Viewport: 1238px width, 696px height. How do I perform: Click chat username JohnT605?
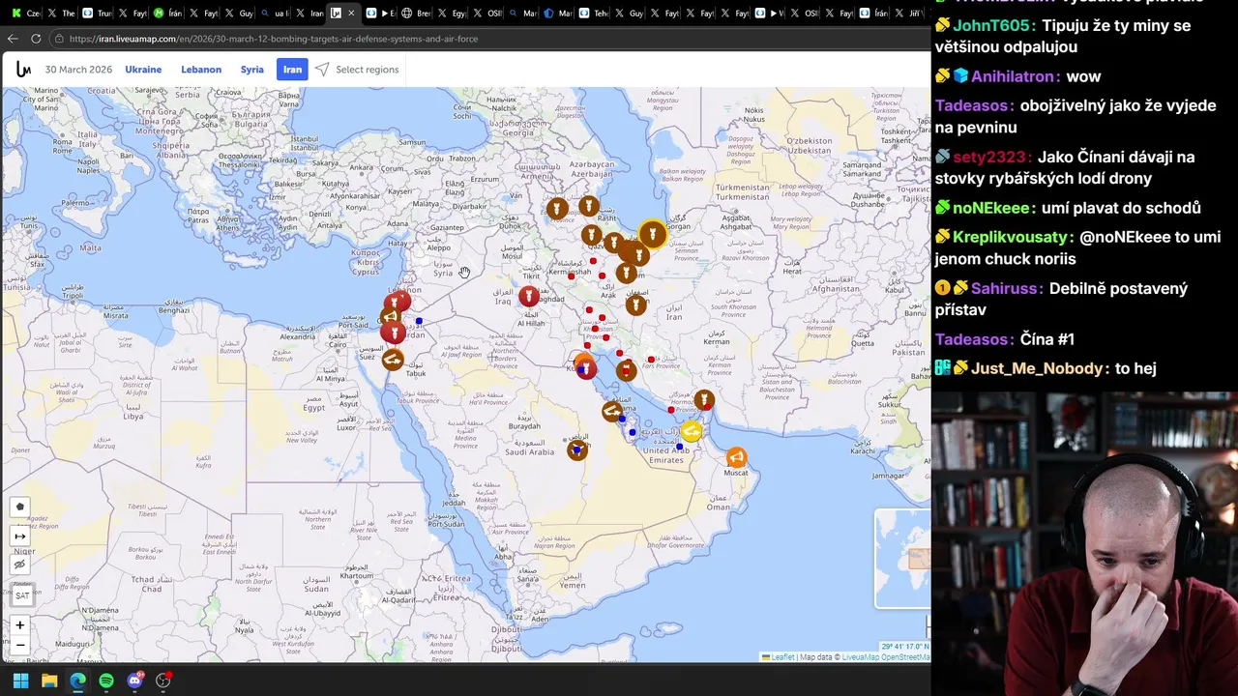tap(993, 26)
